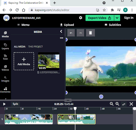Image resolution: width=136 pixels, height=130 pixels.
Task: Expand Export Video dropdown arrow
Action: [x=117, y=18]
